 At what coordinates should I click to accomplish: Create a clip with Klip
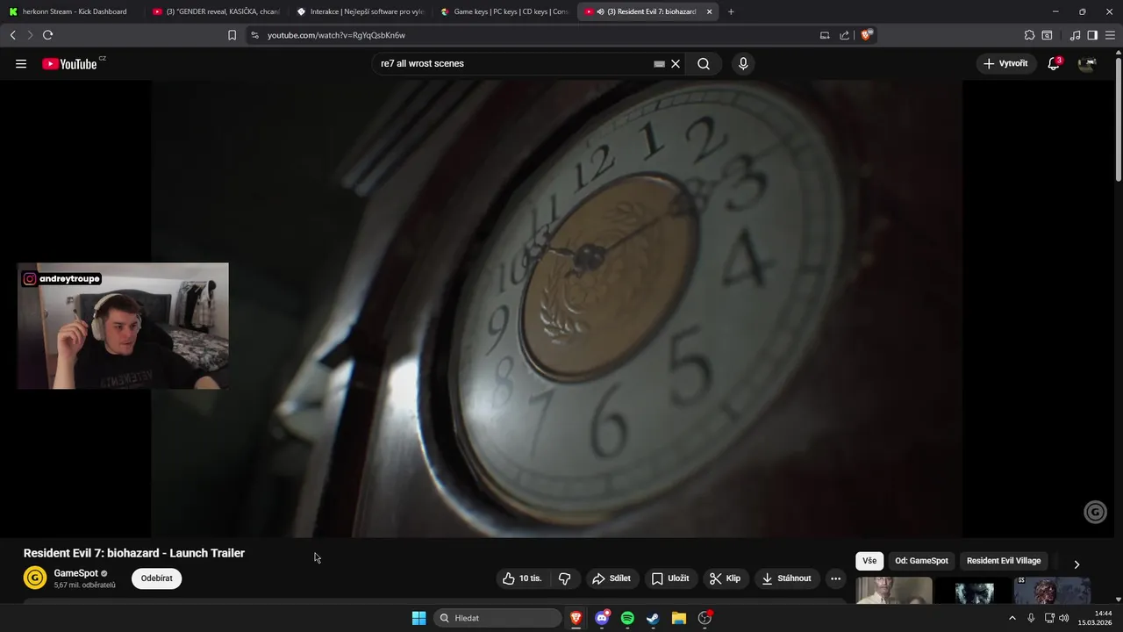pyautogui.click(x=725, y=578)
